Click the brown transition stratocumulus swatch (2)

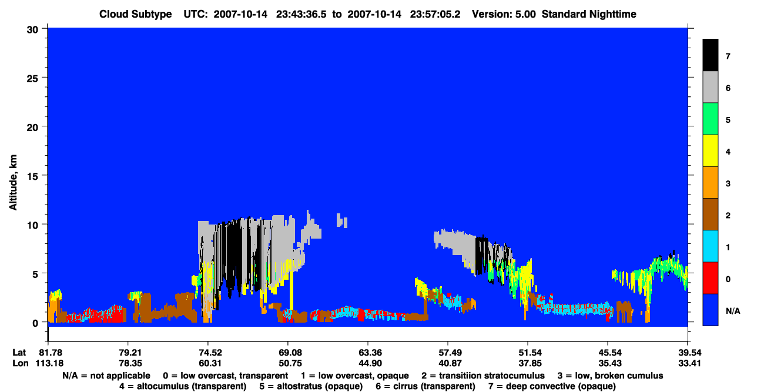(x=710, y=214)
